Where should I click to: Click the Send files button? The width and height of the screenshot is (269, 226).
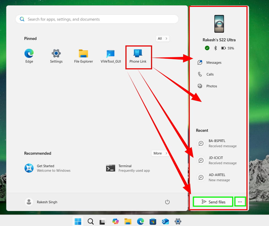pos(213,202)
